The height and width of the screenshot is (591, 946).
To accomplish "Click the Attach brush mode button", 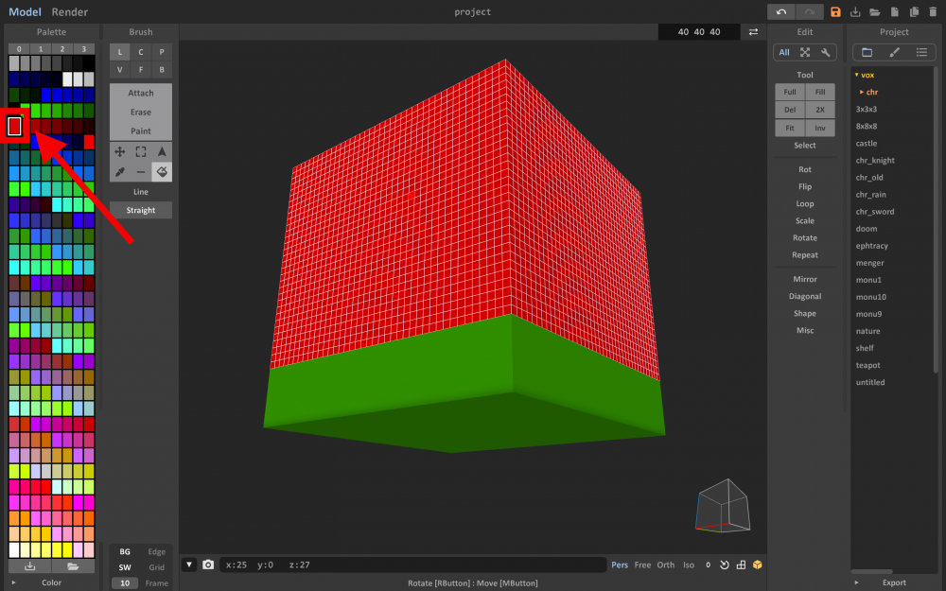I will tap(140, 93).
